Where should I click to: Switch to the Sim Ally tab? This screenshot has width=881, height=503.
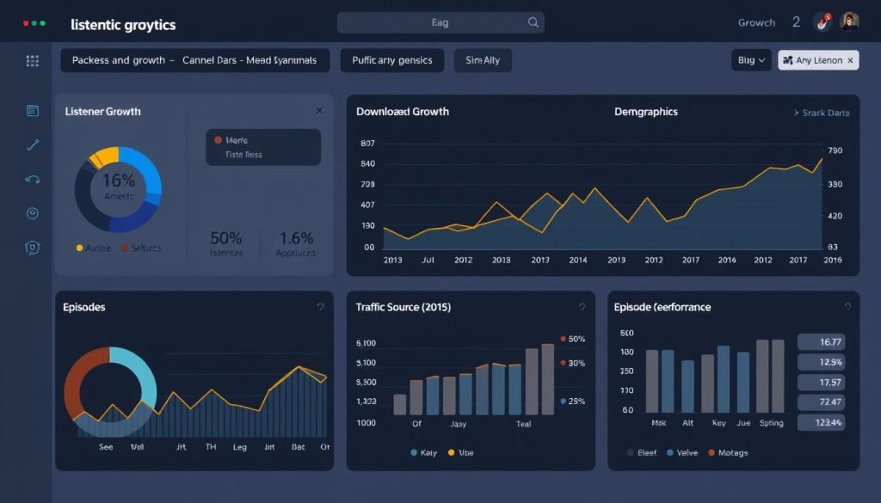click(483, 60)
